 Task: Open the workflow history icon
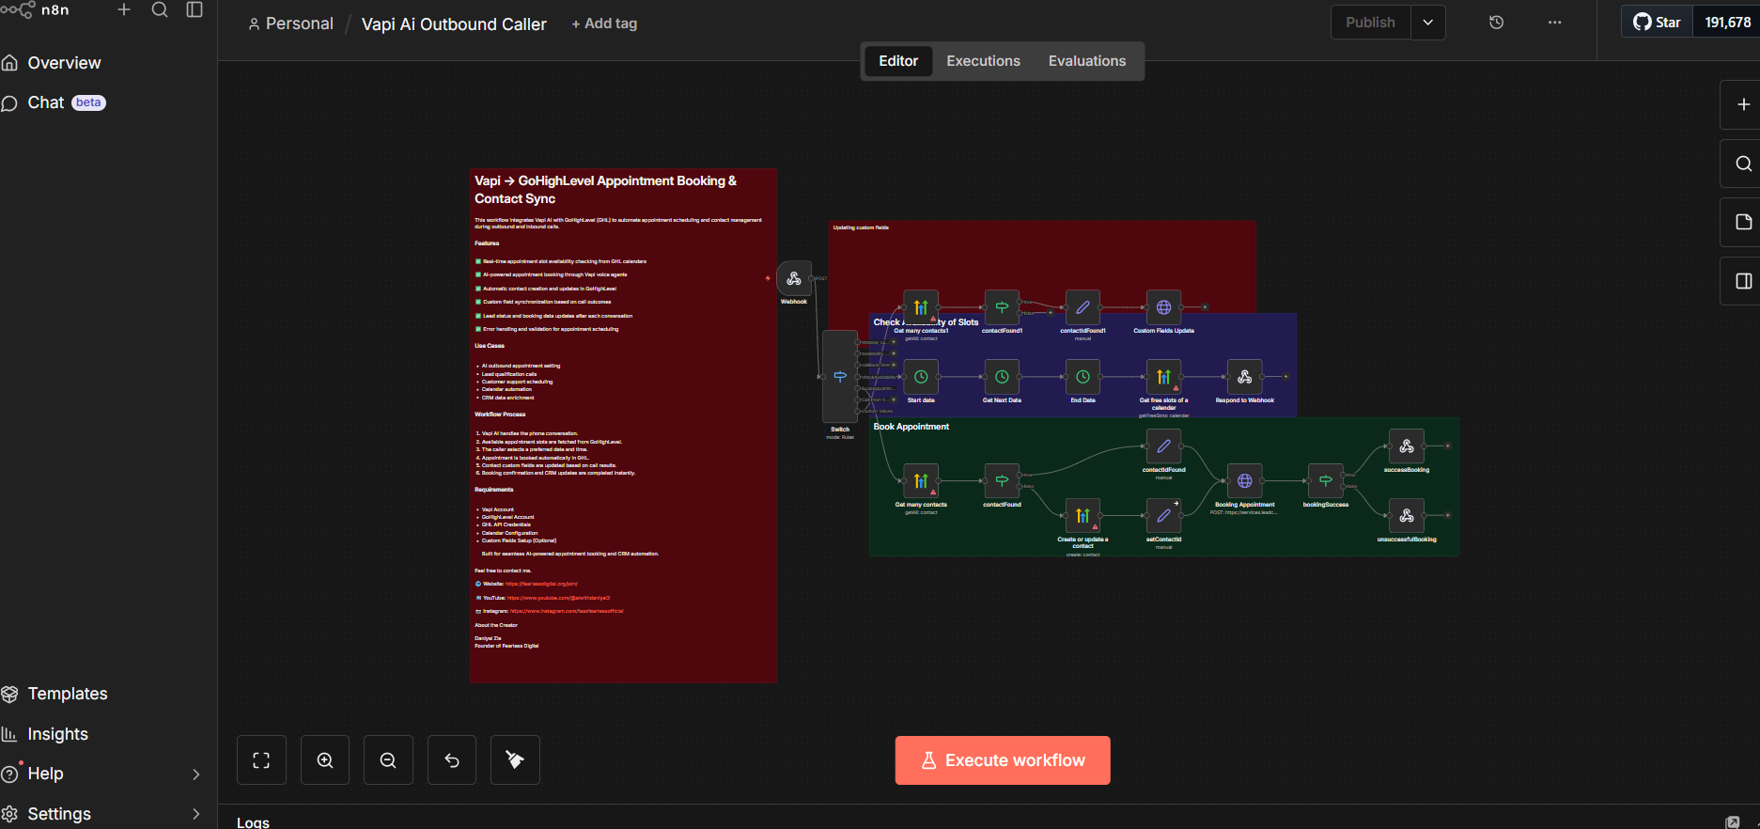pos(1497,23)
